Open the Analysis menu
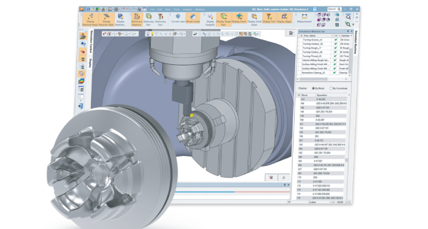 (x=187, y=10)
